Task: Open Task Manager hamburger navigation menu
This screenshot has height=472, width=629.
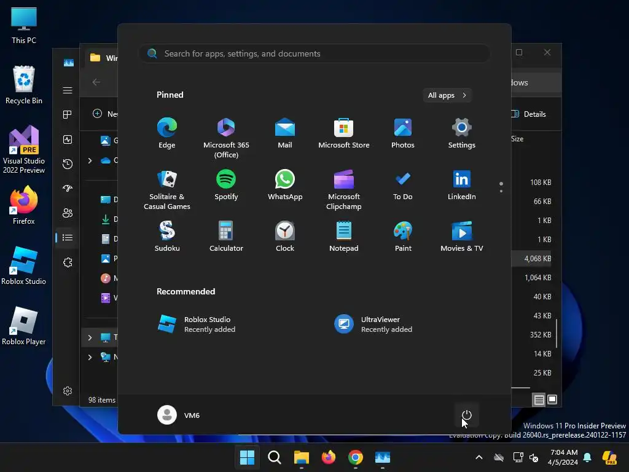Action: [68, 90]
